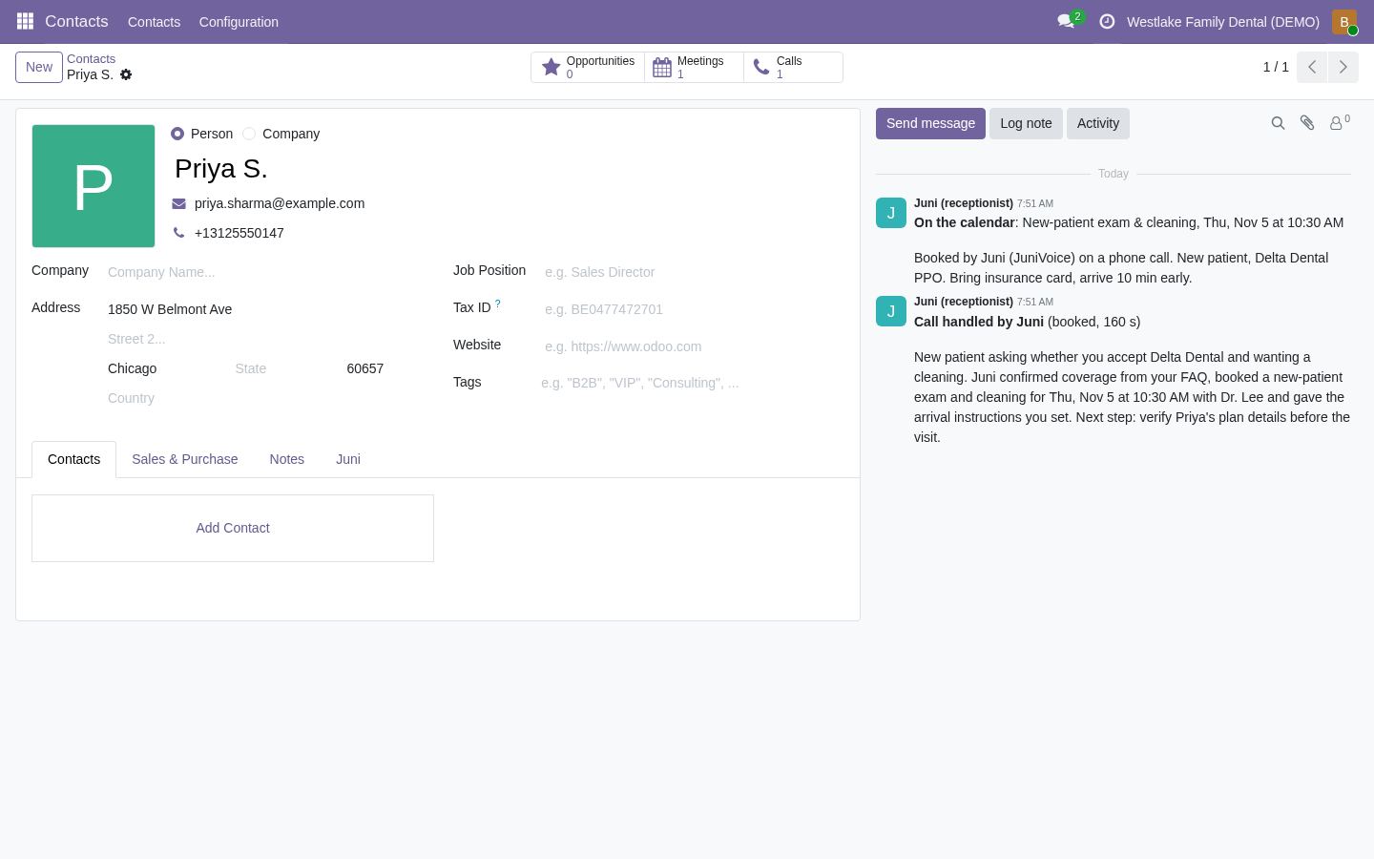Open the Contacts top menu
This screenshot has width=1374, height=859.
154,21
